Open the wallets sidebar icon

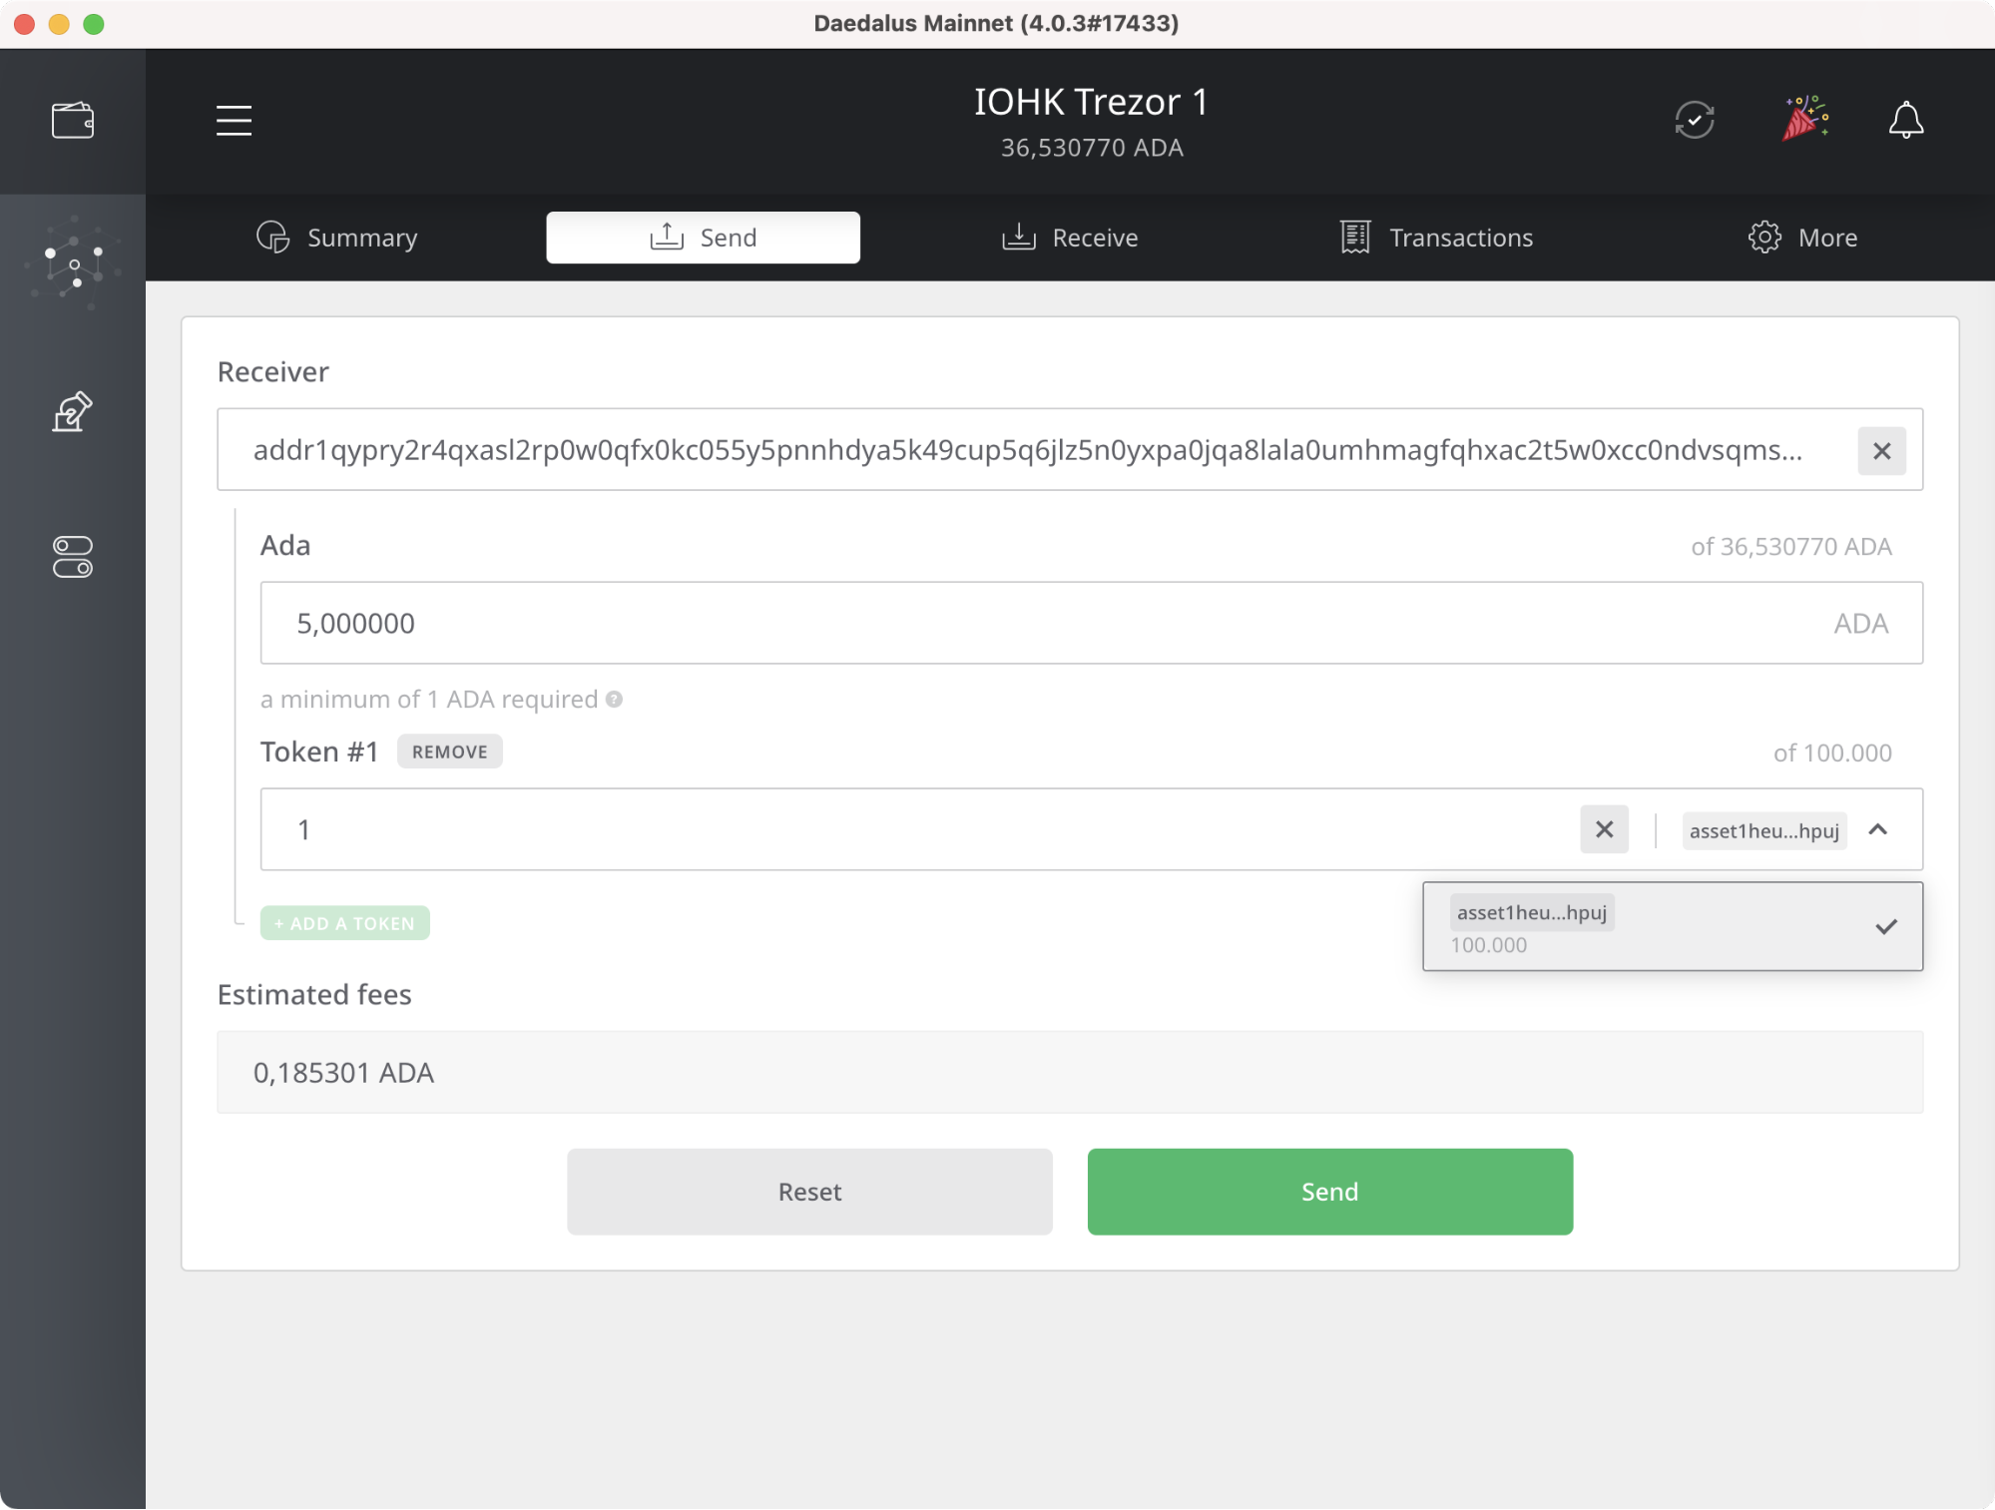[x=73, y=121]
